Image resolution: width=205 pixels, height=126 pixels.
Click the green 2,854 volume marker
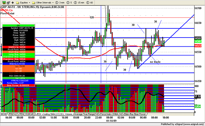pyautogui.click(x=197, y=106)
